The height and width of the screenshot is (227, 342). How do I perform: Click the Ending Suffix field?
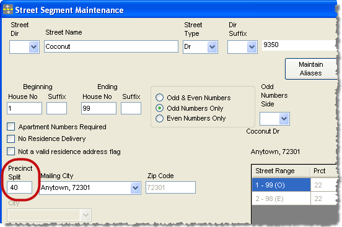tap(131, 108)
